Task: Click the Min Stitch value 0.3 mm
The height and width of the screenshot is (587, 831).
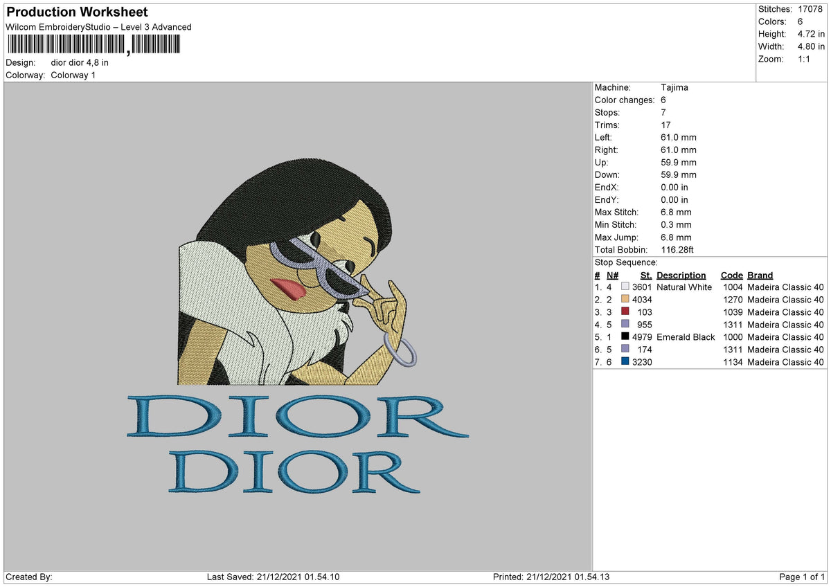Action: pos(676,225)
